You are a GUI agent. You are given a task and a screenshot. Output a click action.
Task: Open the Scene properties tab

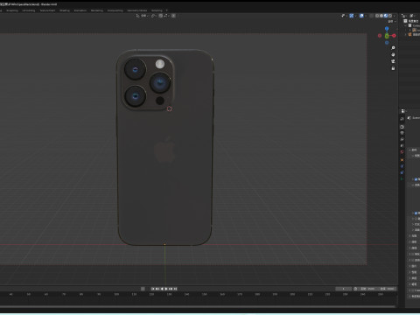(402, 145)
